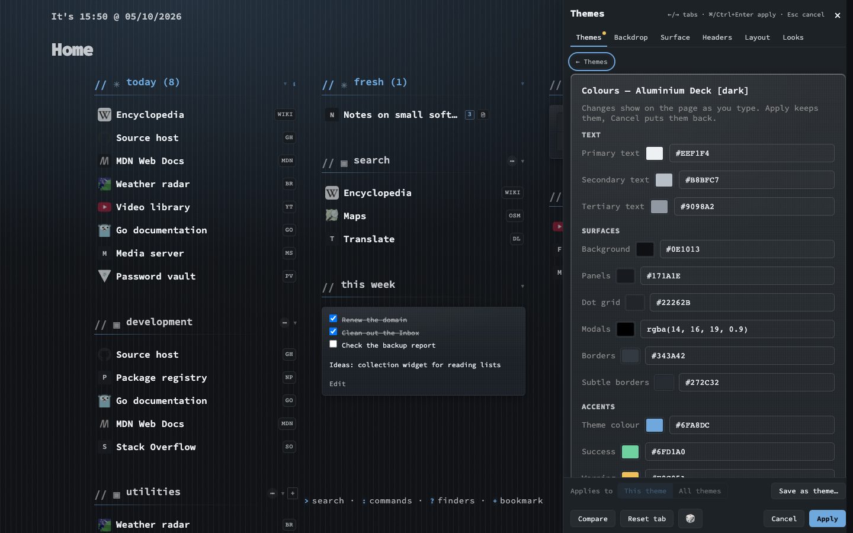
Task: Collapse the search section with its arrow
Action: [x=522, y=161]
